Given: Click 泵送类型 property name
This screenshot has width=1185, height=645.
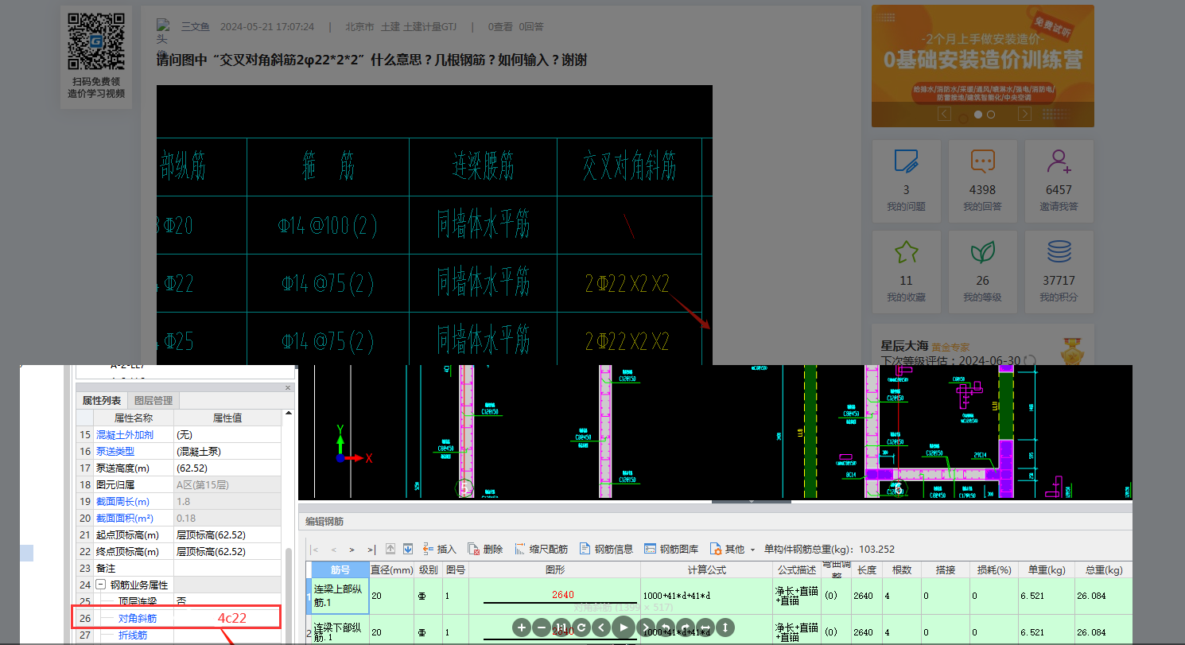Looking at the screenshot, I should (x=115, y=451).
